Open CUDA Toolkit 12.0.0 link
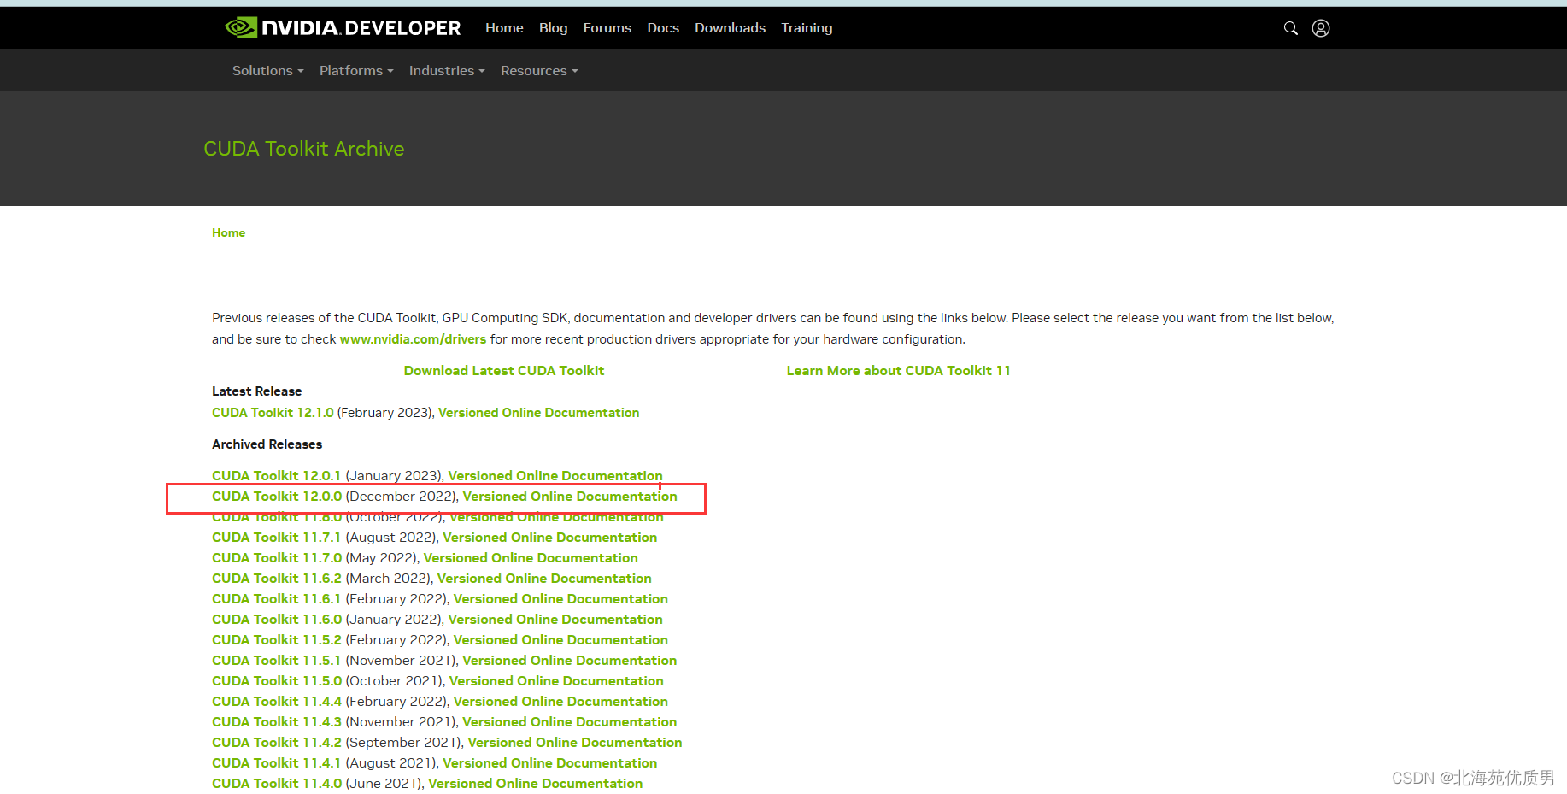 (277, 497)
